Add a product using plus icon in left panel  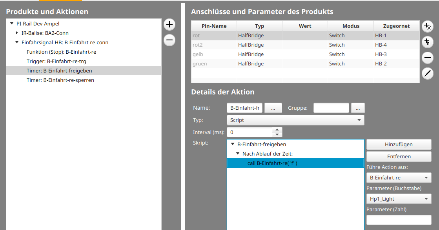pyautogui.click(x=169, y=24)
